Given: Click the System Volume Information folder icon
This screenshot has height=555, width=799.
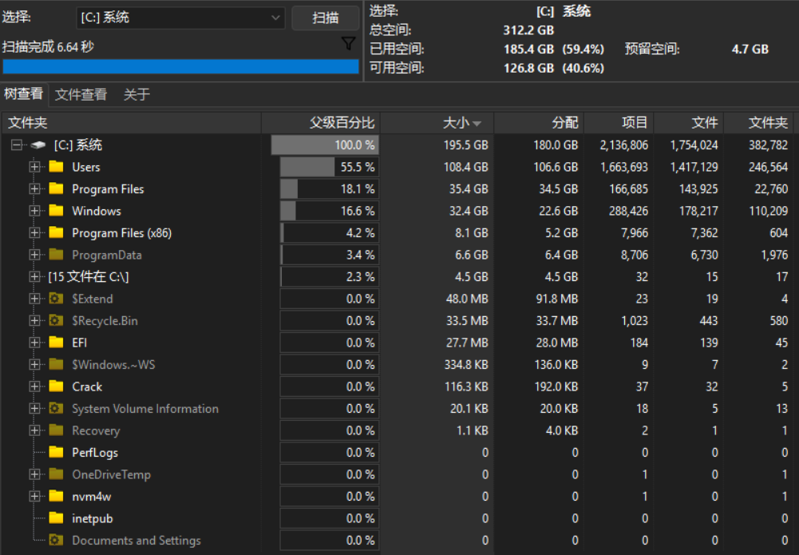Looking at the screenshot, I should coord(56,408).
